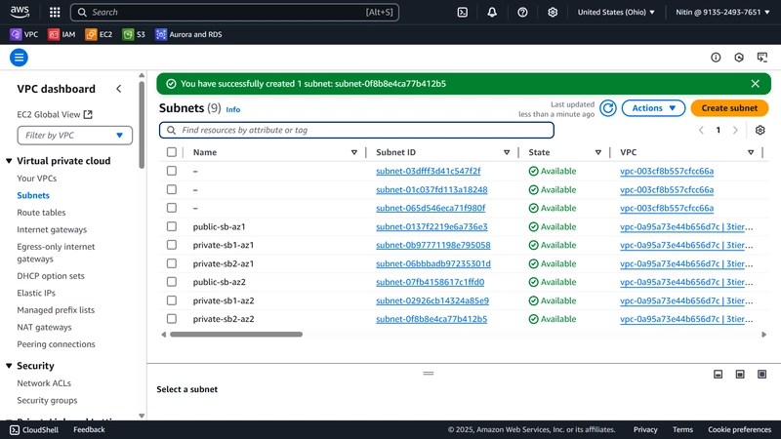Screen dimensions: 781x439
Task: Open the help question mark icon
Action: [x=522, y=12]
